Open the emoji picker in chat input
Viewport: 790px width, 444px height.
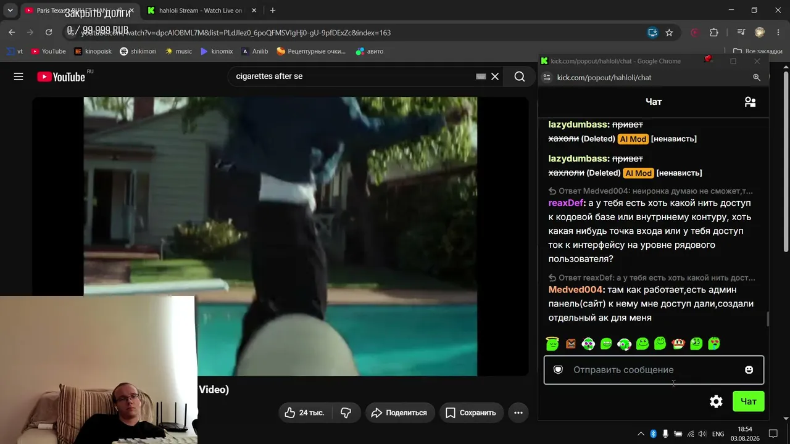pos(749,369)
